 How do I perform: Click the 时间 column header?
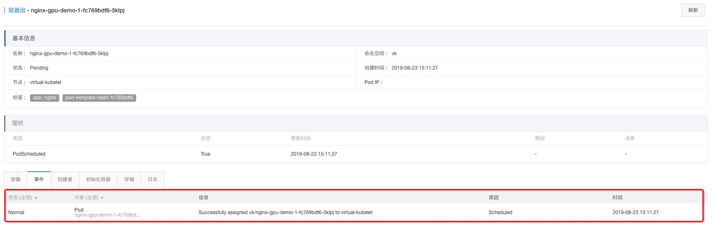617,198
